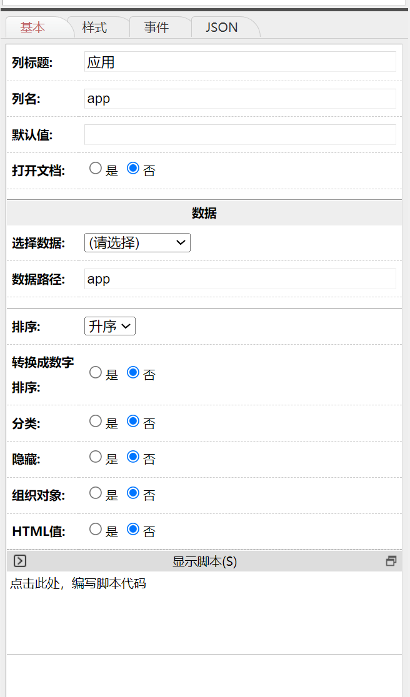Click the 数据路径 input field
410x697 pixels.
[x=240, y=279]
